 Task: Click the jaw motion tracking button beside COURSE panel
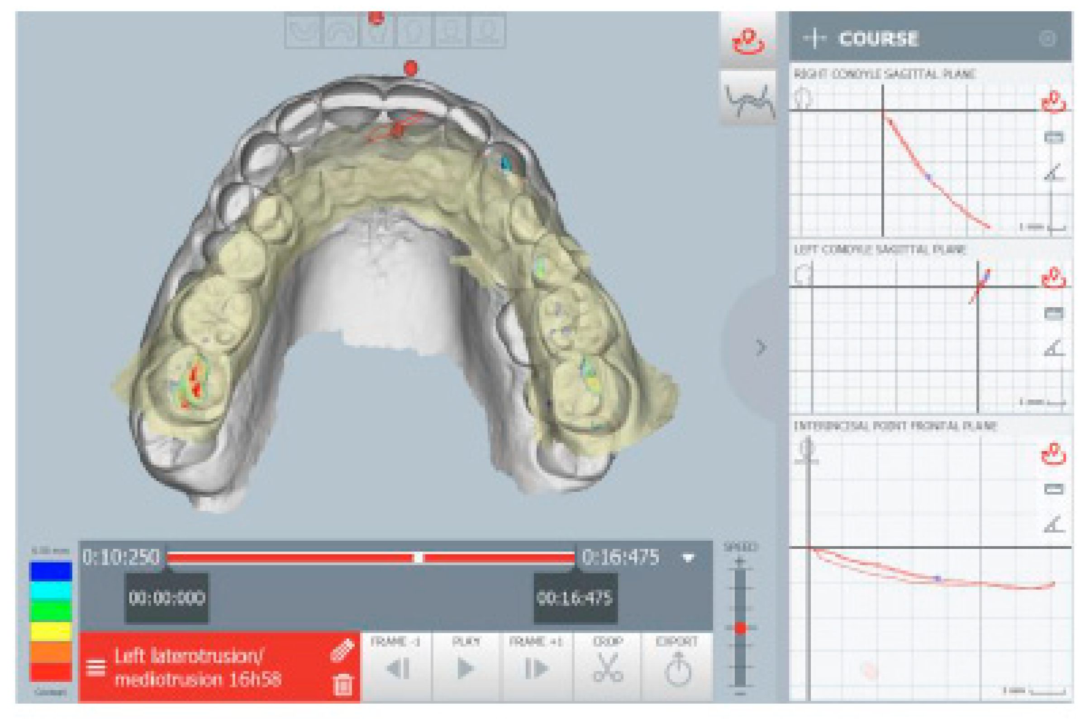coord(748,41)
